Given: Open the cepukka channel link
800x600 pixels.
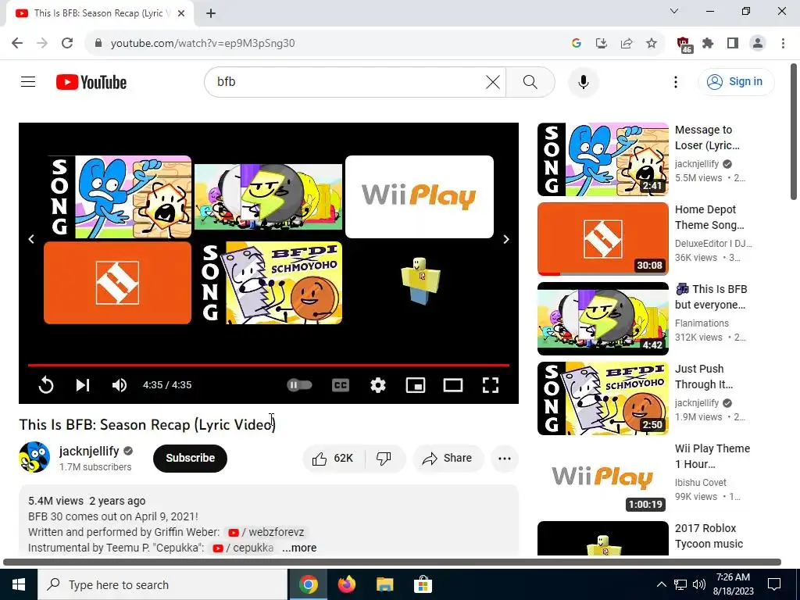Looking at the screenshot, I should pos(244,548).
